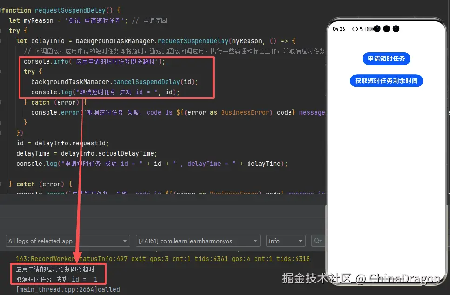450x295 pixels.
Task: Click the delayInfo.requestId assignment line
Action: click(60, 143)
